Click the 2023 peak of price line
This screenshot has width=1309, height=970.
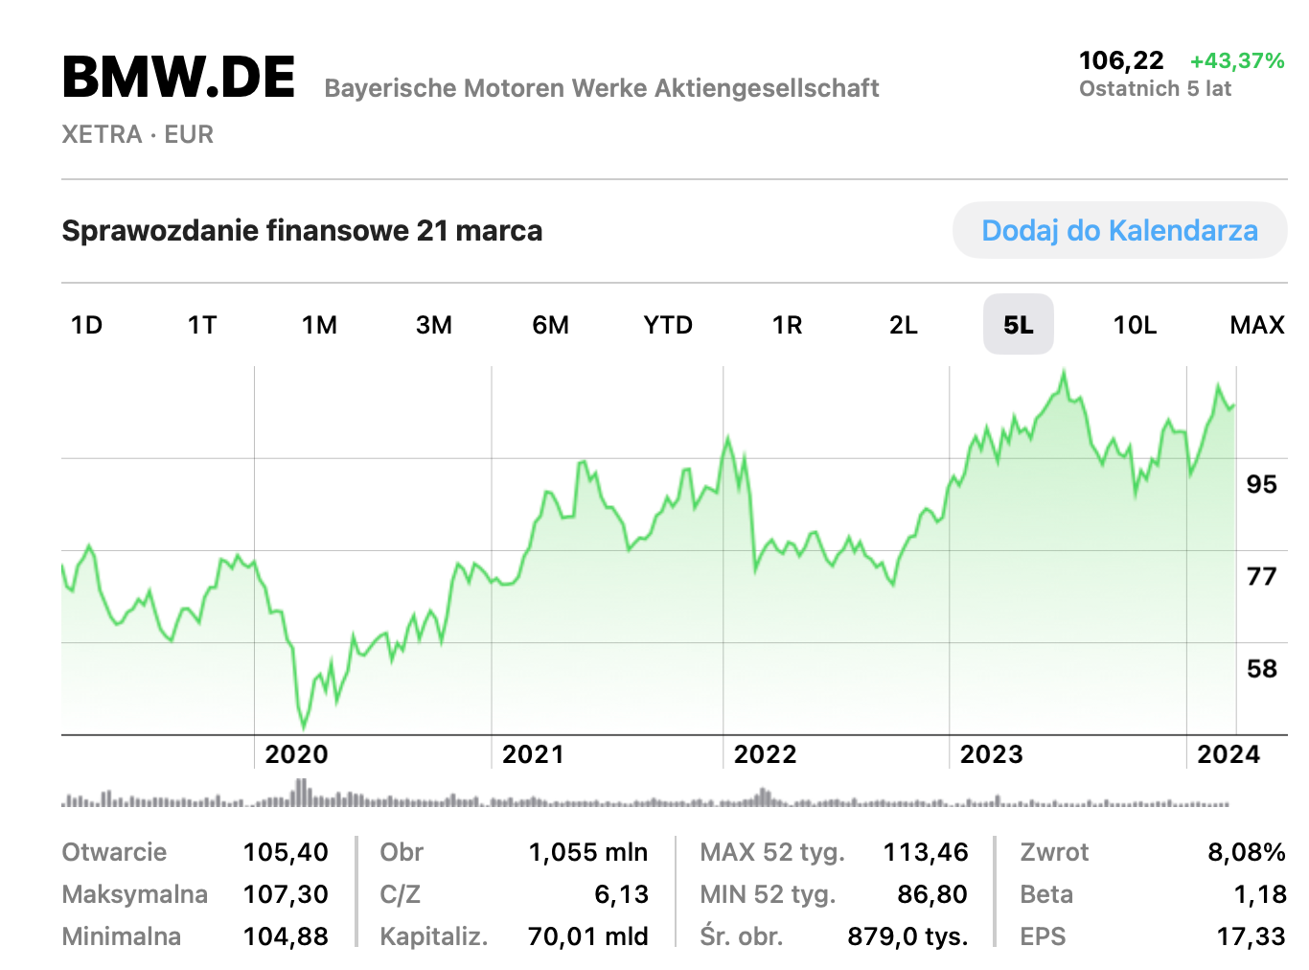click(x=1063, y=372)
